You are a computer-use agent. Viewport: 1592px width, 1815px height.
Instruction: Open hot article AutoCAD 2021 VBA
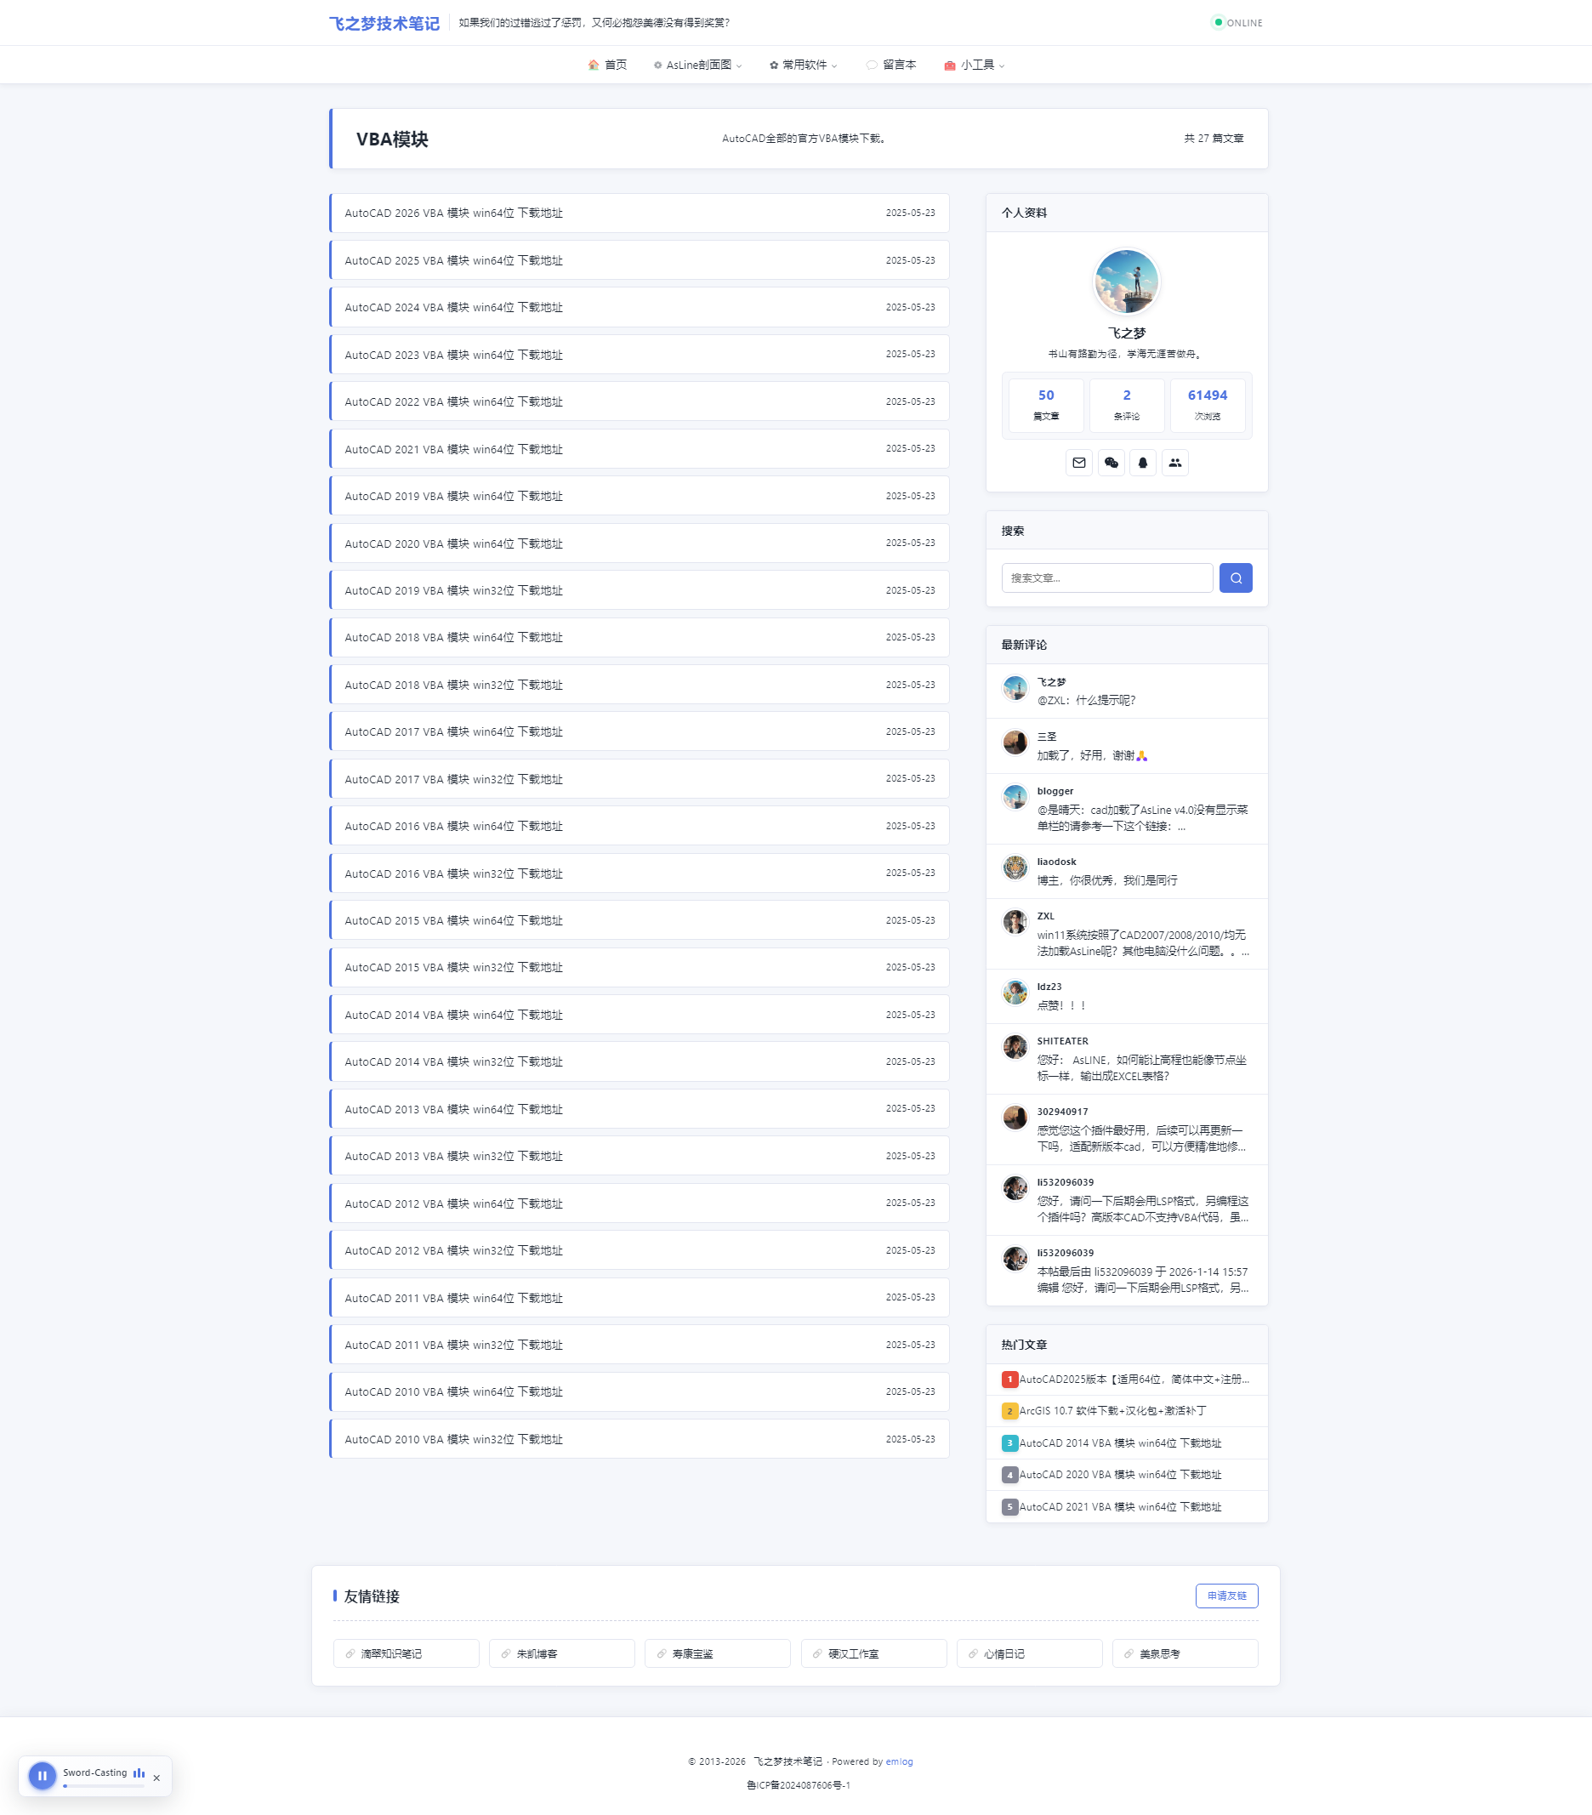pos(1120,1507)
